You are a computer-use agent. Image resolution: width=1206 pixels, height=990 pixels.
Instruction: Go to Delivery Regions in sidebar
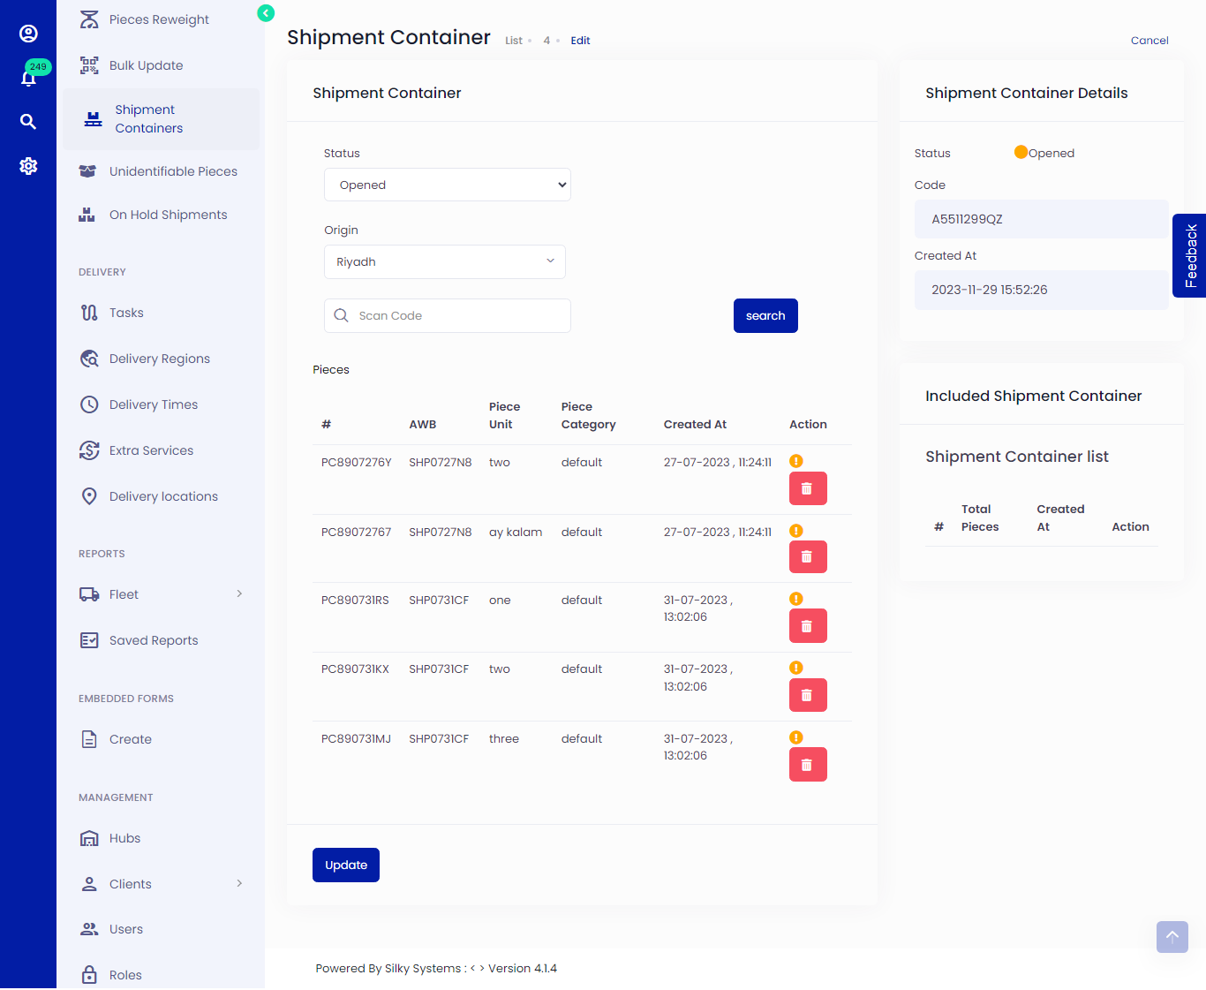pos(159,359)
